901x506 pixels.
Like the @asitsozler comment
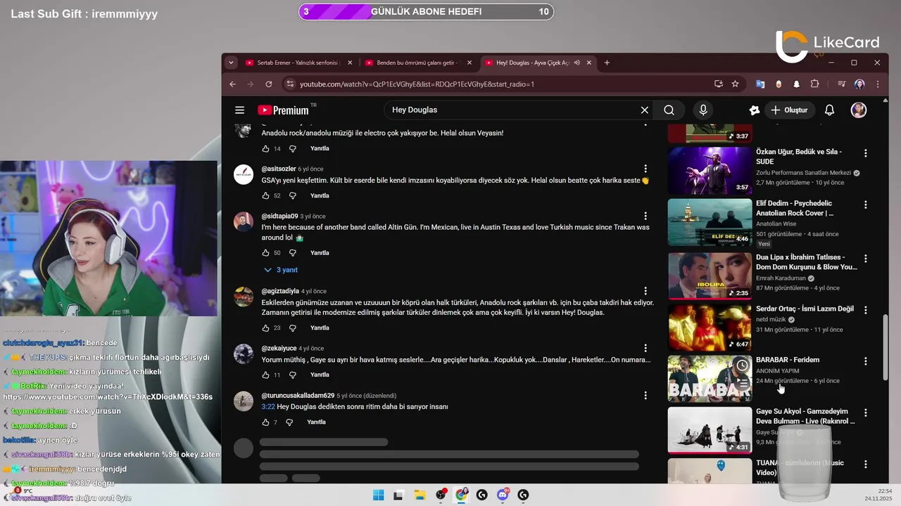(x=265, y=195)
